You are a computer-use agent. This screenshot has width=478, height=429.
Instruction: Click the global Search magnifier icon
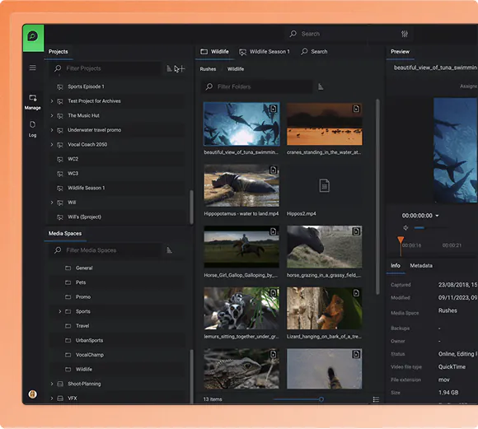[x=293, y=34]
